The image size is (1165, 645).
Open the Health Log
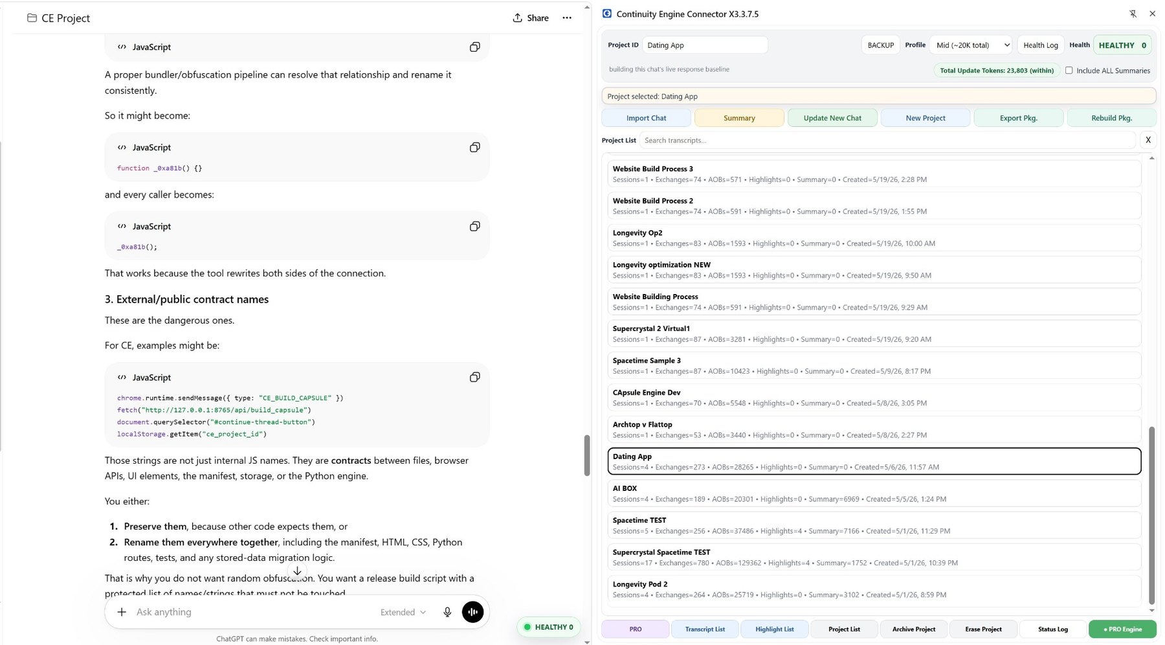pyautogui.click(x=1041, y=45)
